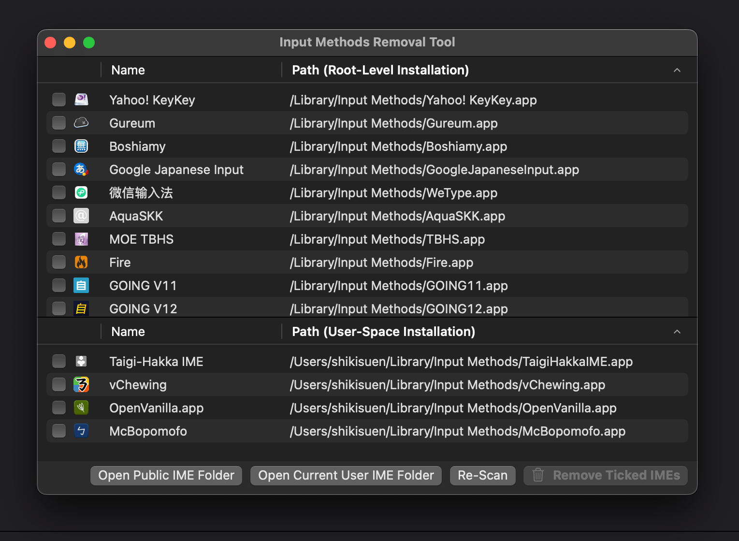739x541 pixels.
Task: Click the OpenVanilla leaf icon
Action: point(81,408)
